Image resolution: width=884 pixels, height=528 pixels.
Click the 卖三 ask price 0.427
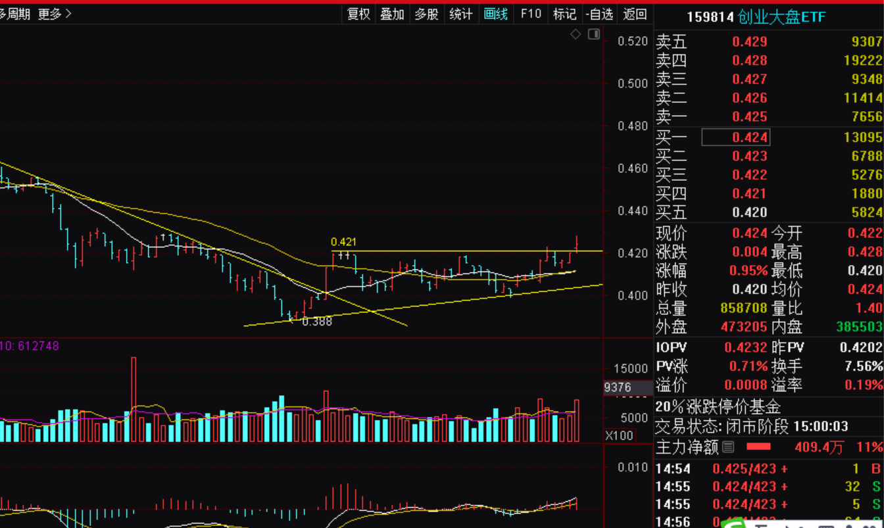coord(750,80)
